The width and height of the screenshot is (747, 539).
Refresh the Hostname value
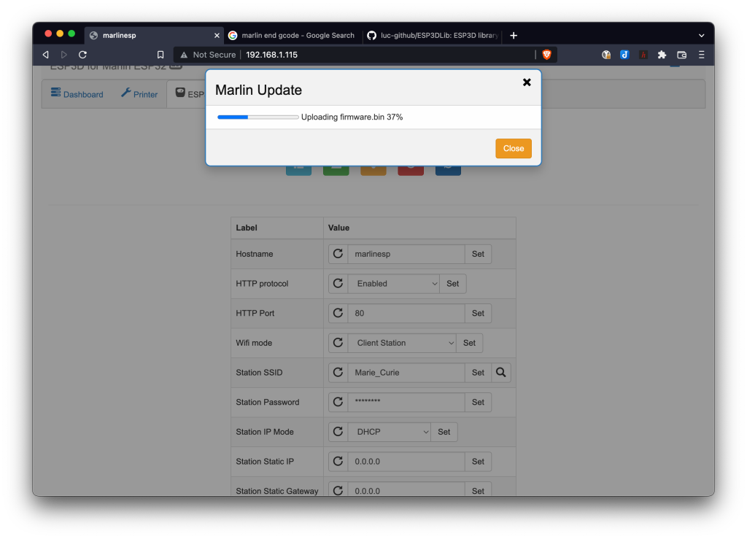coord(338,254)
